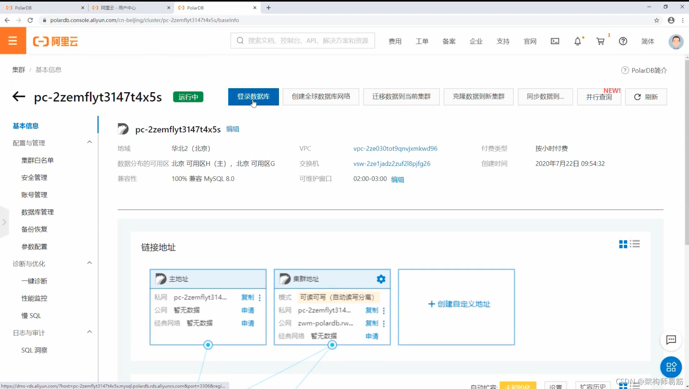Switch to the 阿里云 - 用户中心 browser tab
689x389 pixels.
131,7
